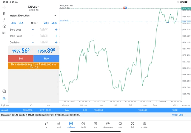Open History tab with clock icon
Viewport: 191px width, 133px height.
pos(83,125)
